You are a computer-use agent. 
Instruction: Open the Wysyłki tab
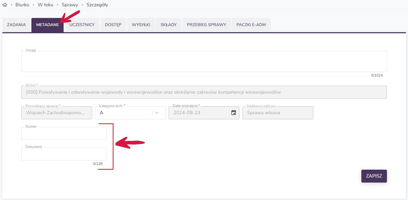[x=141, y=25]
